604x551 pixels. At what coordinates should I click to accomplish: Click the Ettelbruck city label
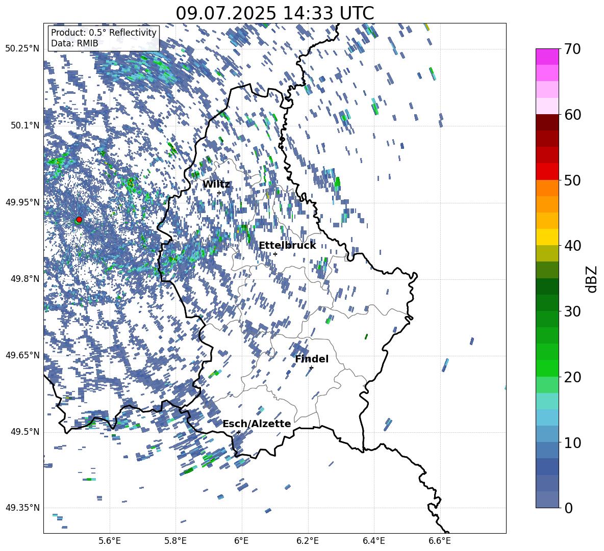(287, 246)
